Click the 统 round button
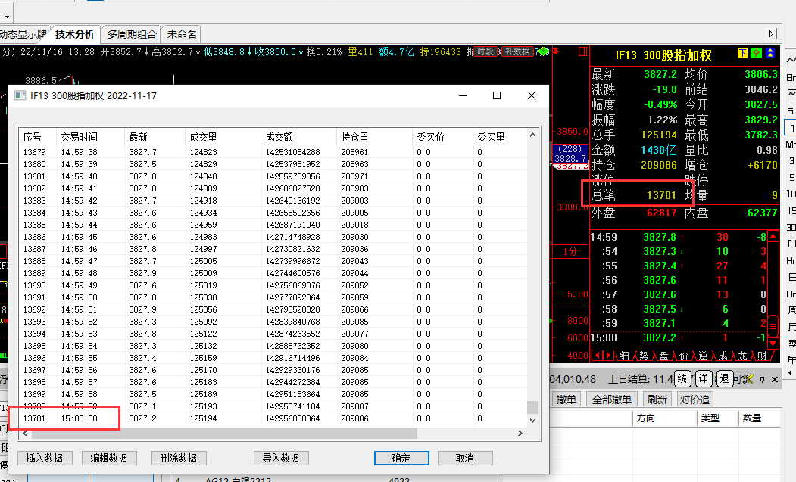This screenshot has height=482, width=796. [682, 378]
